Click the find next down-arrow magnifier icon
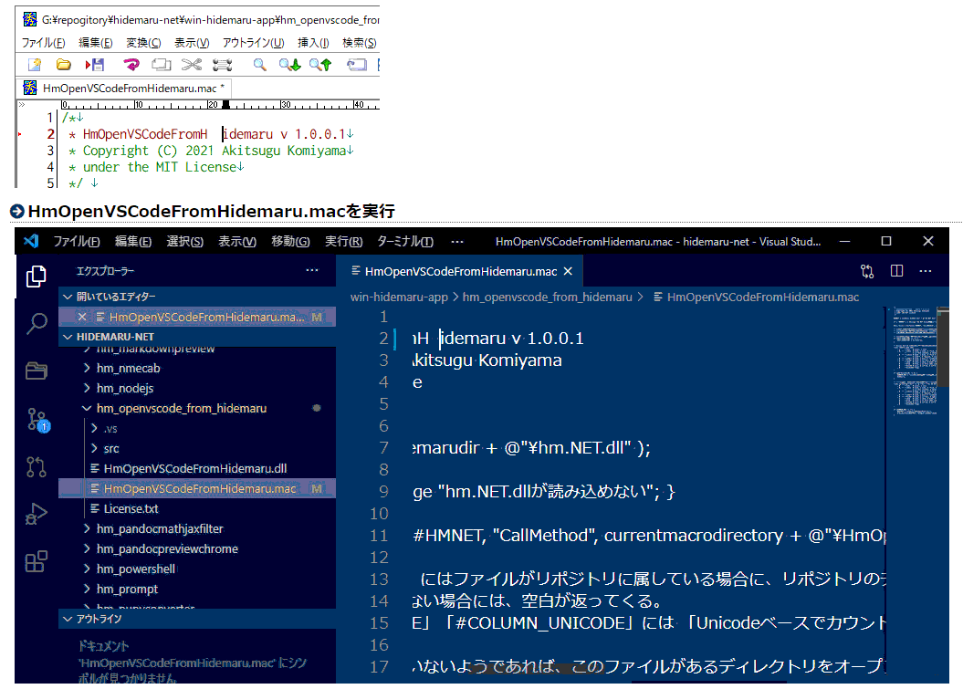Image resolution: width=963 pixels, height=689 pixels. (x=289, y=65)
